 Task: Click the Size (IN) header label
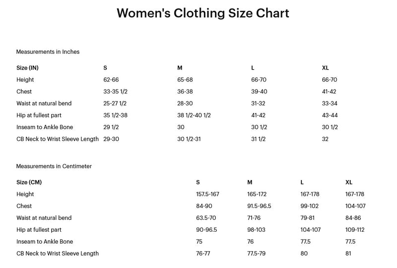pyautogui.click(x=27, y=68)
